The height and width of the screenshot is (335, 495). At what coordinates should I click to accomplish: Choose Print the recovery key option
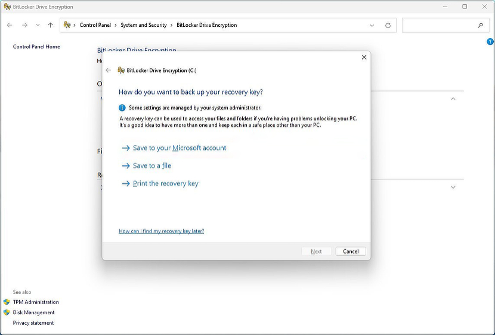pos(165,183)
